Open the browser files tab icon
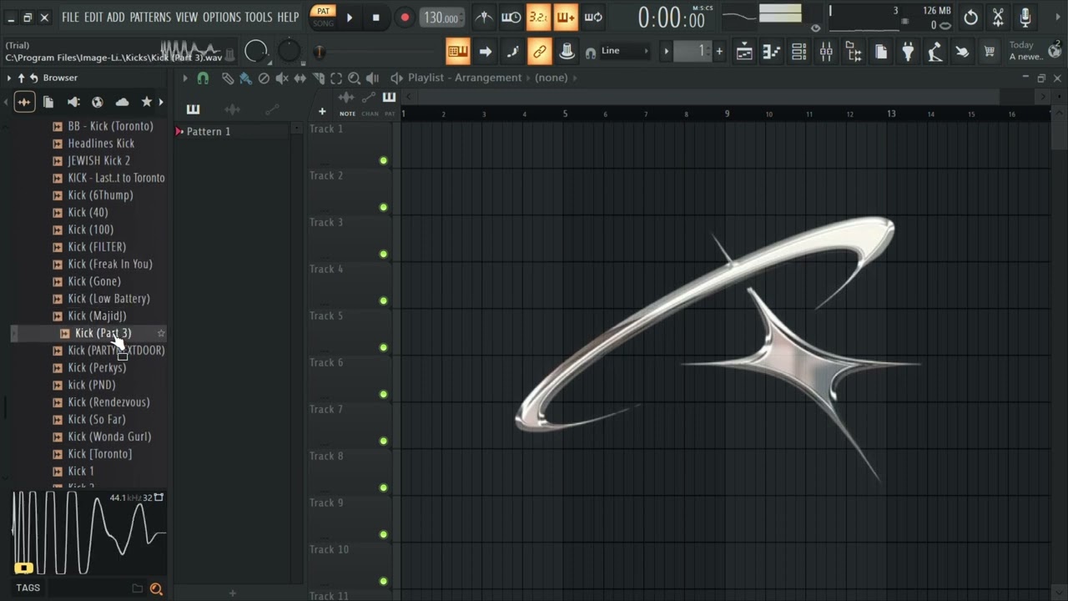Viewport: 1068px width, 601px height. pyautogui.click(x=48, y=102)
